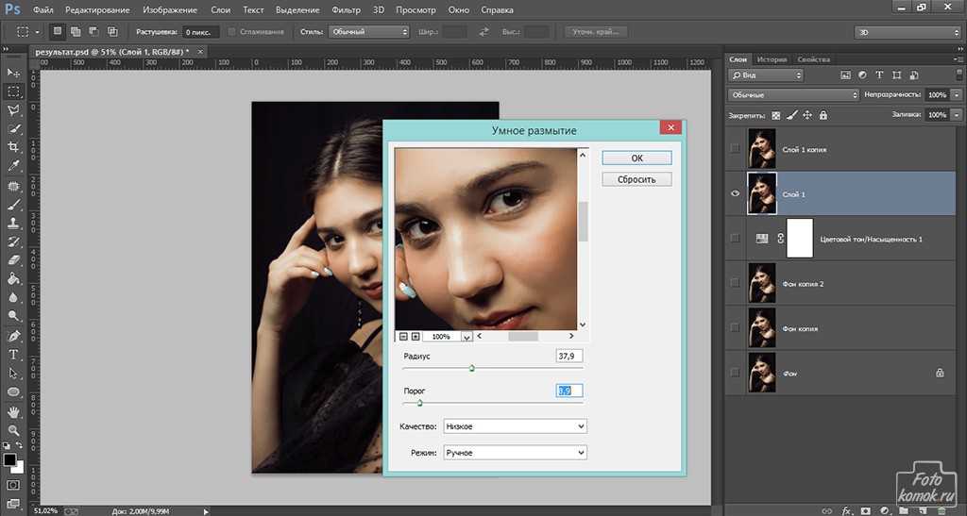The image size is (967, 516).
Task: Select the Dodge tool
Action: pos(13,316)
